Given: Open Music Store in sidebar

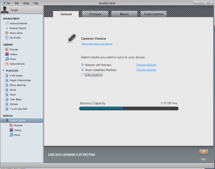Looking at the screenshot, I should [16, 33].
